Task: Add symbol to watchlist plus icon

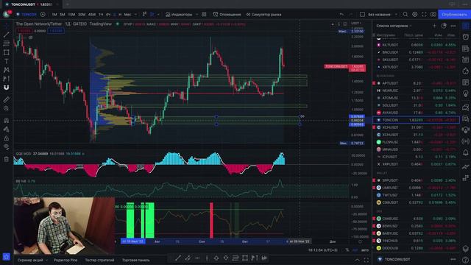Action: pyautogui.click(x=434, y=26)
